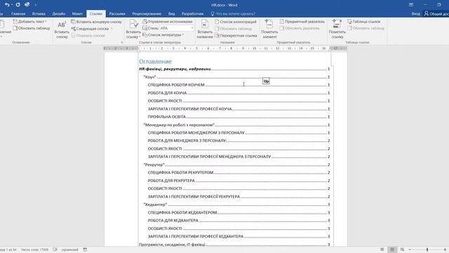
Task: Click the zoom in plus button
Action: 445,250
